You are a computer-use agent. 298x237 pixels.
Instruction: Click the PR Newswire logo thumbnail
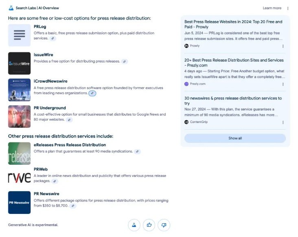tap(19, 203)
